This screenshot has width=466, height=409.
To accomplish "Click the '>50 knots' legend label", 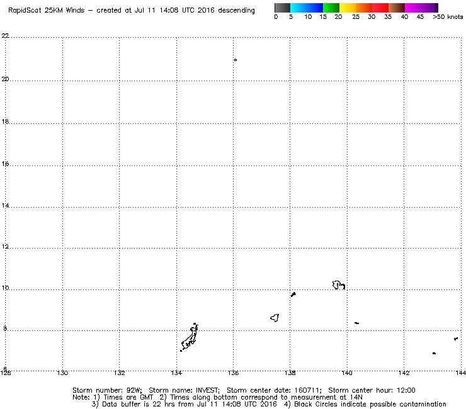I will (x=448, y=17).
